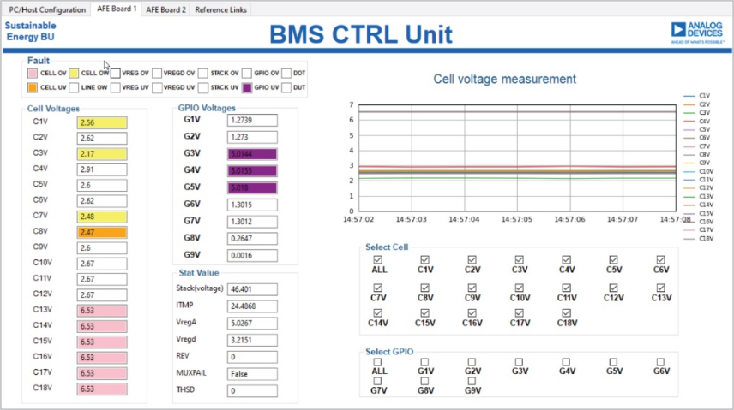The image size is (734, 410).
Task: Disable the C7V cell checkbox
Action: 378,286
